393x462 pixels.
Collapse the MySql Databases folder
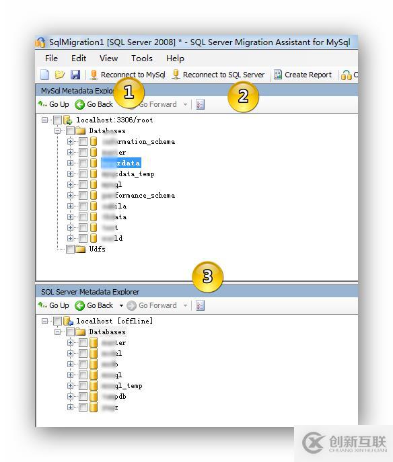click(57, 130)
